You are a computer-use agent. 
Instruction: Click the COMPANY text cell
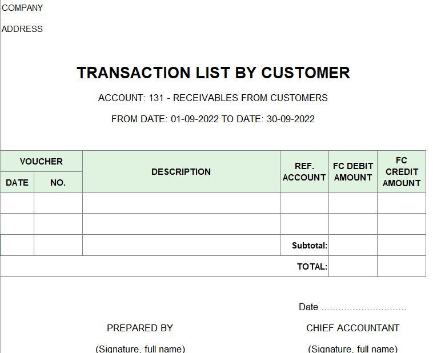coord(22,8)
